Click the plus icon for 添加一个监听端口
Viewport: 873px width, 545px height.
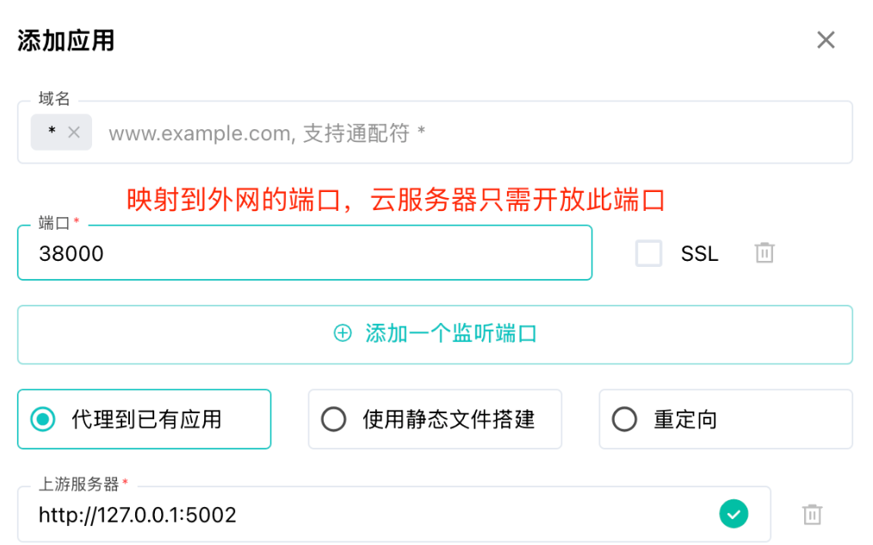point(343,333)
